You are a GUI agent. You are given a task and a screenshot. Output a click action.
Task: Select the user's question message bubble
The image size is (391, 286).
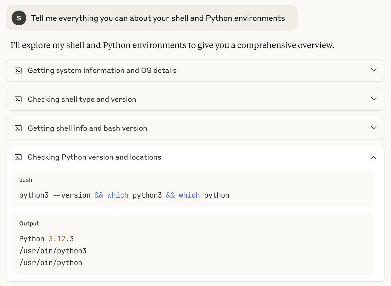pos(158,18)
